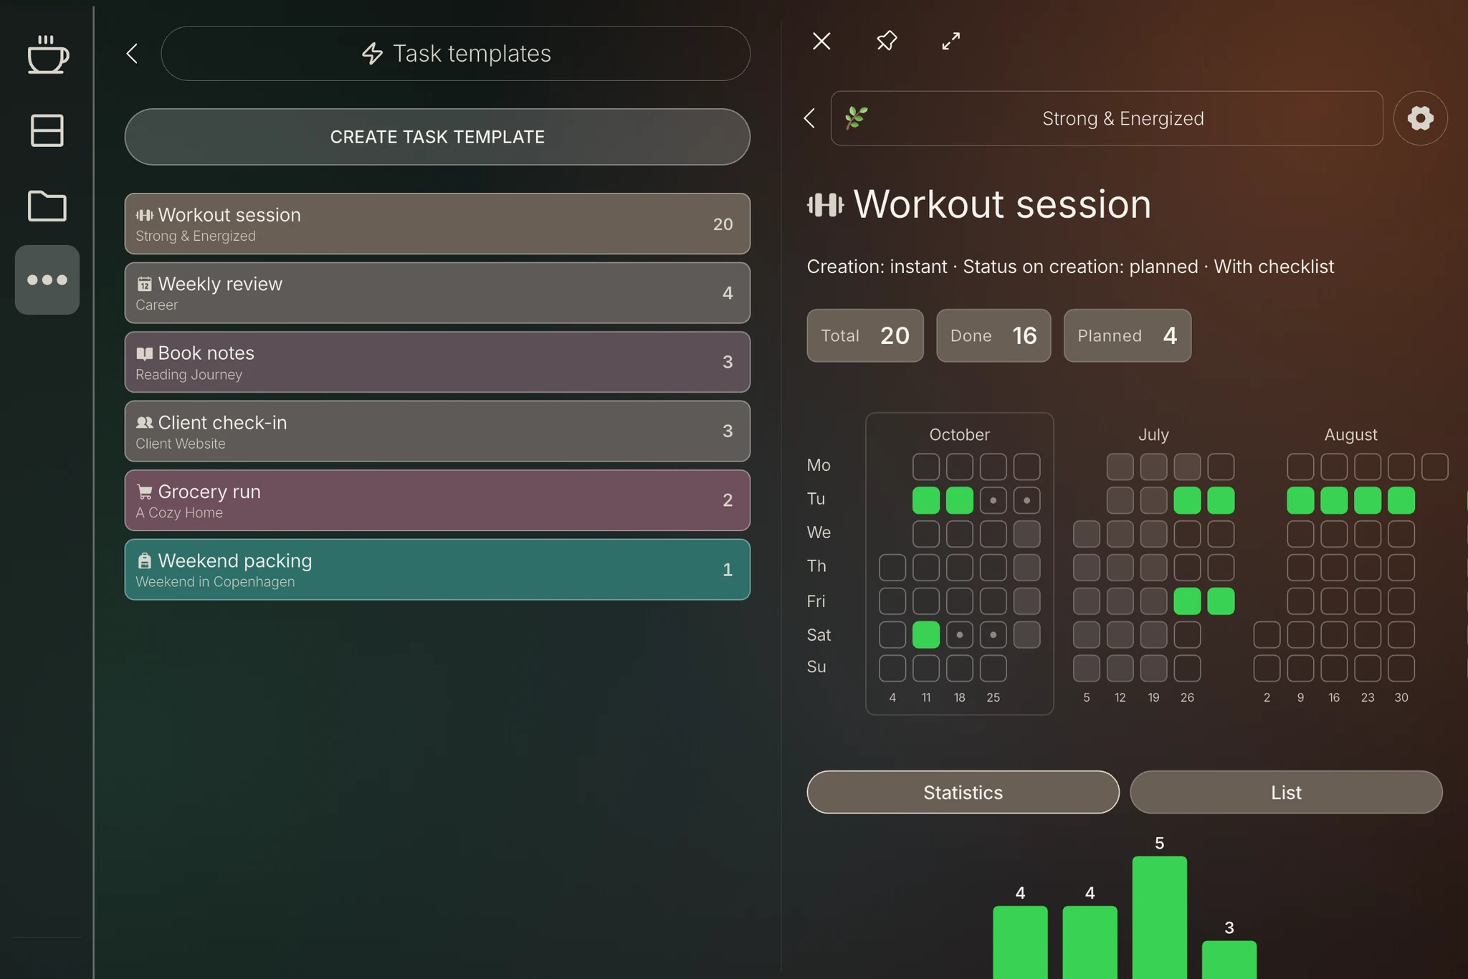This screenshot has height=979, width=1468.
Task: Click the lightning bolt Task templates icon
Action: (372, 53)
